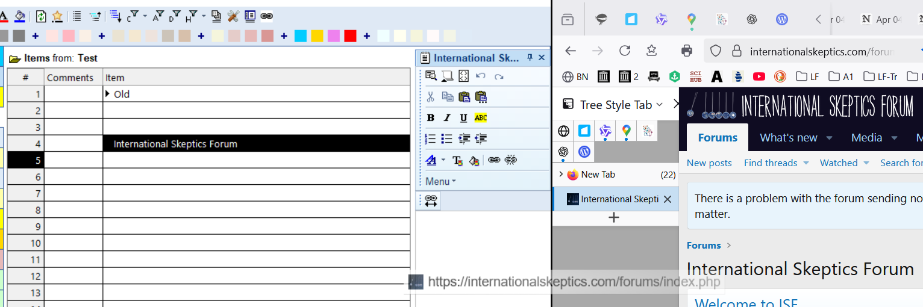923x307 pixels.
Task: Click the Bold formatting button
Action: (x=430, y=118)
